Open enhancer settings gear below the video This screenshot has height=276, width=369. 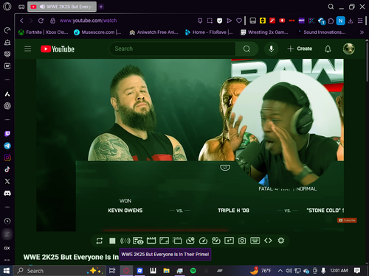pyautogui.click(x=281, y=241)
